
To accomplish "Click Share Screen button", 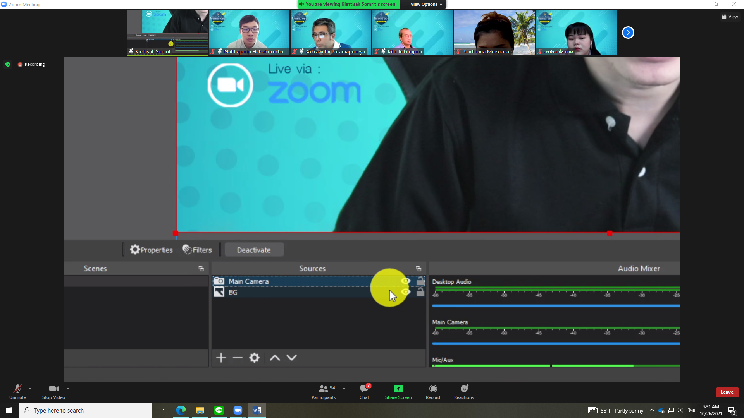I will tap(398, 392).
